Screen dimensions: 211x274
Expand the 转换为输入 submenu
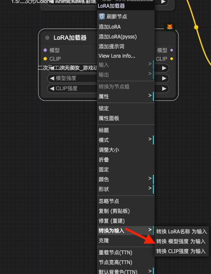pos(126,231)
